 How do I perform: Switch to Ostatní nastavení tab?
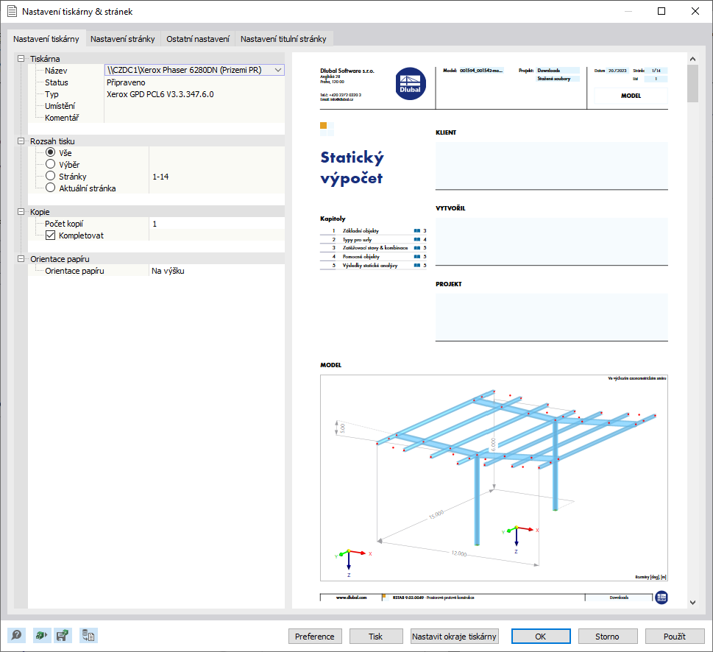198,39
